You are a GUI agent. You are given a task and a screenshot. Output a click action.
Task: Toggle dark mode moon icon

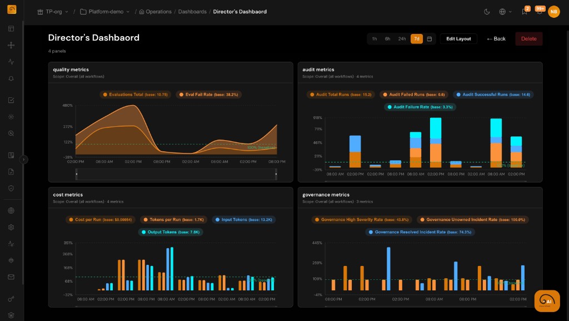click(x=487, y=12)
